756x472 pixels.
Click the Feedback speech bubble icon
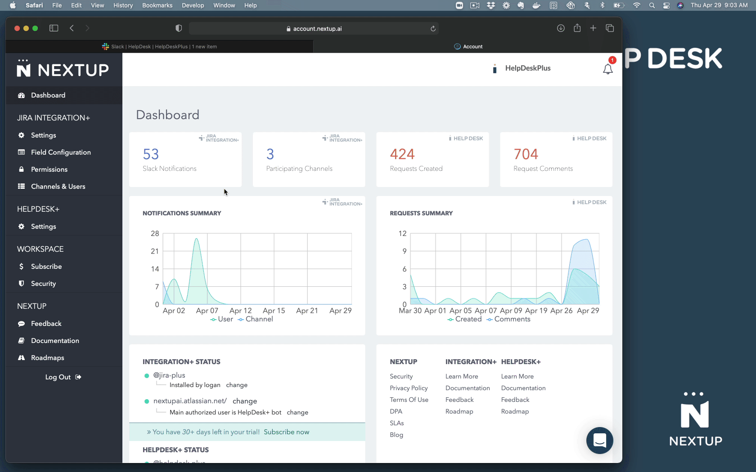pyautogui.click(x=21, y=324)
